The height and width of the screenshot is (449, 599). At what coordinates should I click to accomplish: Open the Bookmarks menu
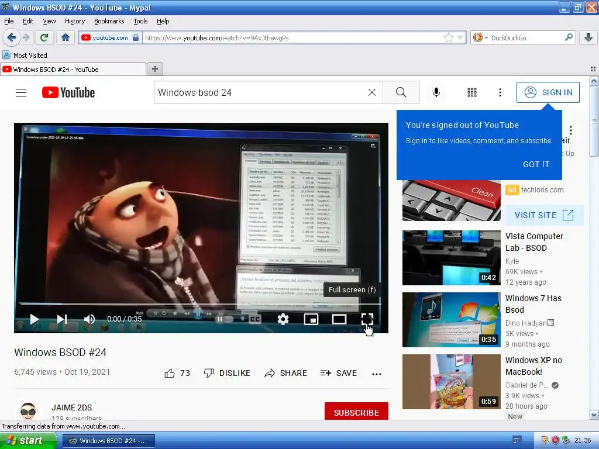(109, 22)
